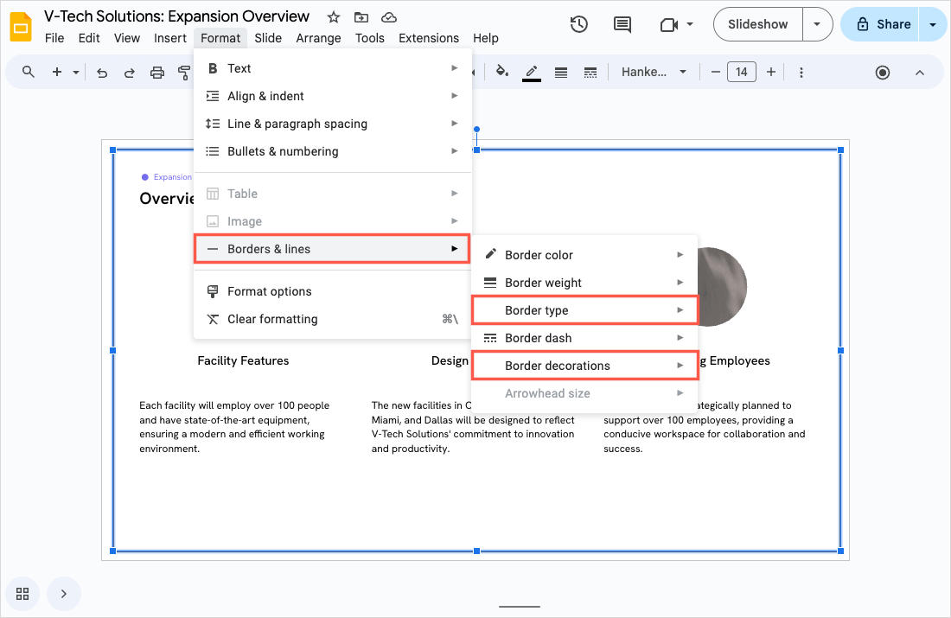Open the speaker notes handle bar
The image size is (951, 618).
(520, 606)
